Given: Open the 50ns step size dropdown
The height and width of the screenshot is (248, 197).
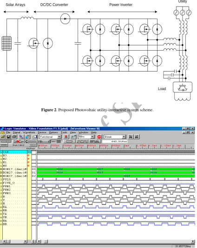Looking at the screenshot, I should 92,137.
